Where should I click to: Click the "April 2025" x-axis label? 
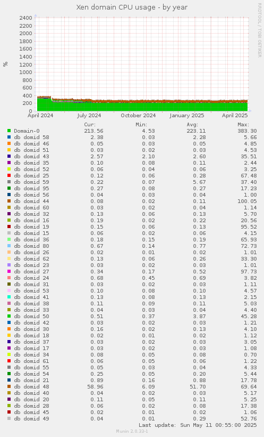[235, 116]
